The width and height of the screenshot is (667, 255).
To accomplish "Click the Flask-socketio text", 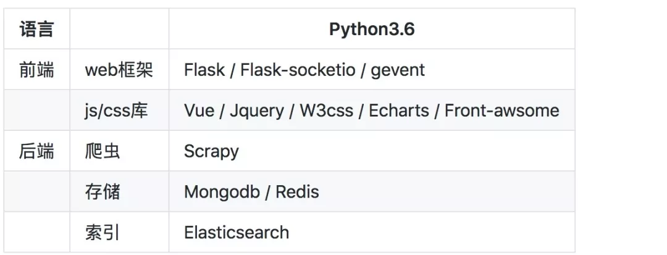I will click(x=298, y=70).
